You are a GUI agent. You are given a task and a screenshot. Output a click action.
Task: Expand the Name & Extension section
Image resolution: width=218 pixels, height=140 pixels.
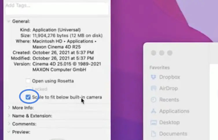pyautogui.click(x=9, y=116)
